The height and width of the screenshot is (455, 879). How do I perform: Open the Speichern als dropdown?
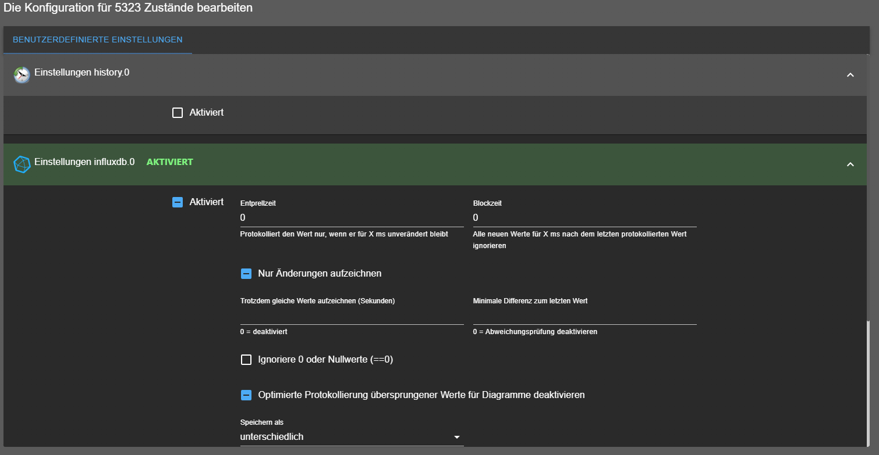(x=352, y=437)
